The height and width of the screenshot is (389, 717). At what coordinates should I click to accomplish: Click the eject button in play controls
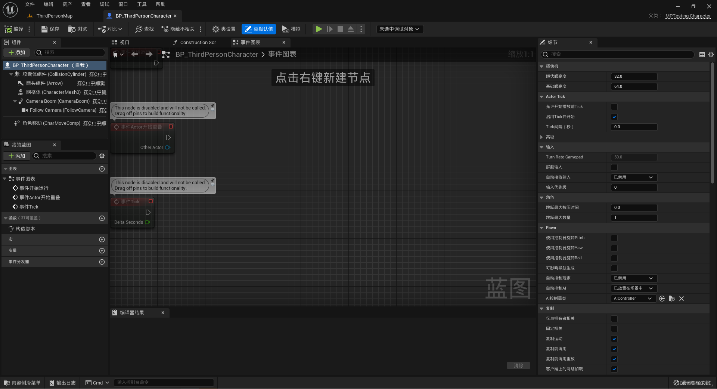[351, 29]
